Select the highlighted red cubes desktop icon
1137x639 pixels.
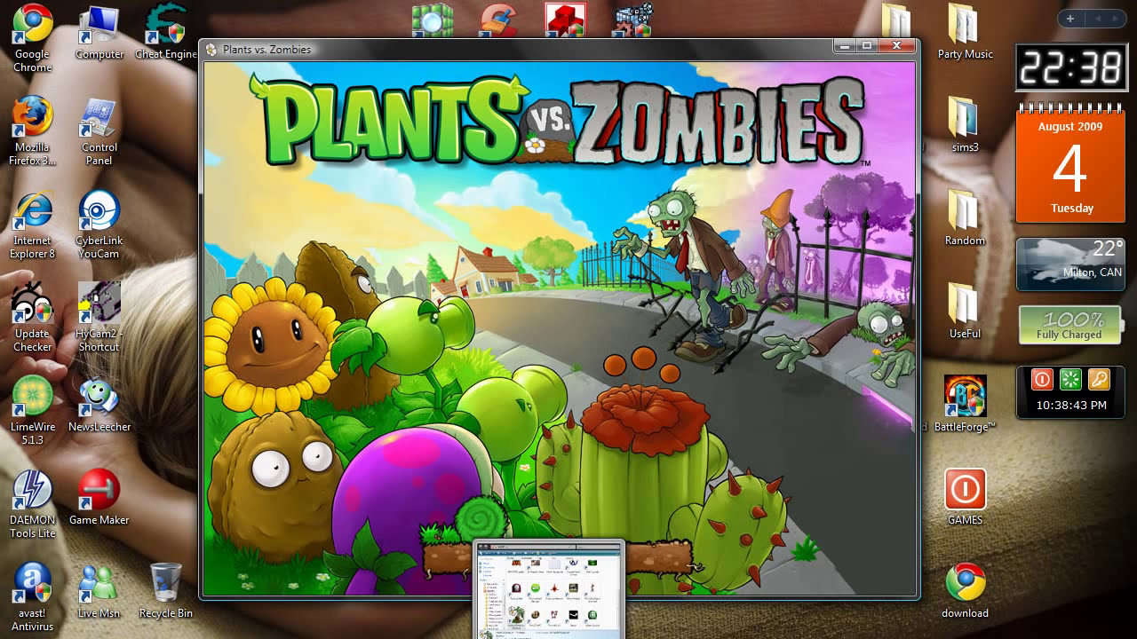tap(566, 20)
